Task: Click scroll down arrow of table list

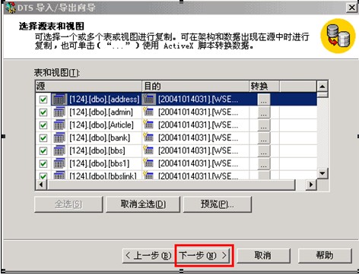Action: pos(322,173)
